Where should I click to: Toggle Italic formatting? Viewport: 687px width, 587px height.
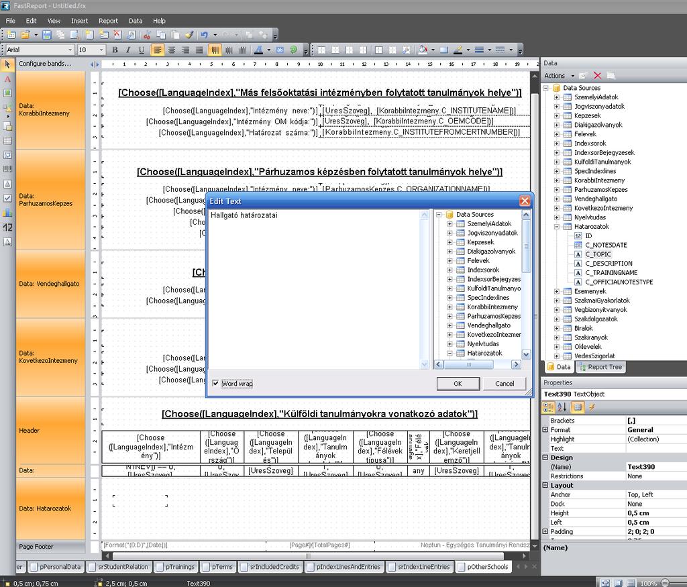(128, 50)
